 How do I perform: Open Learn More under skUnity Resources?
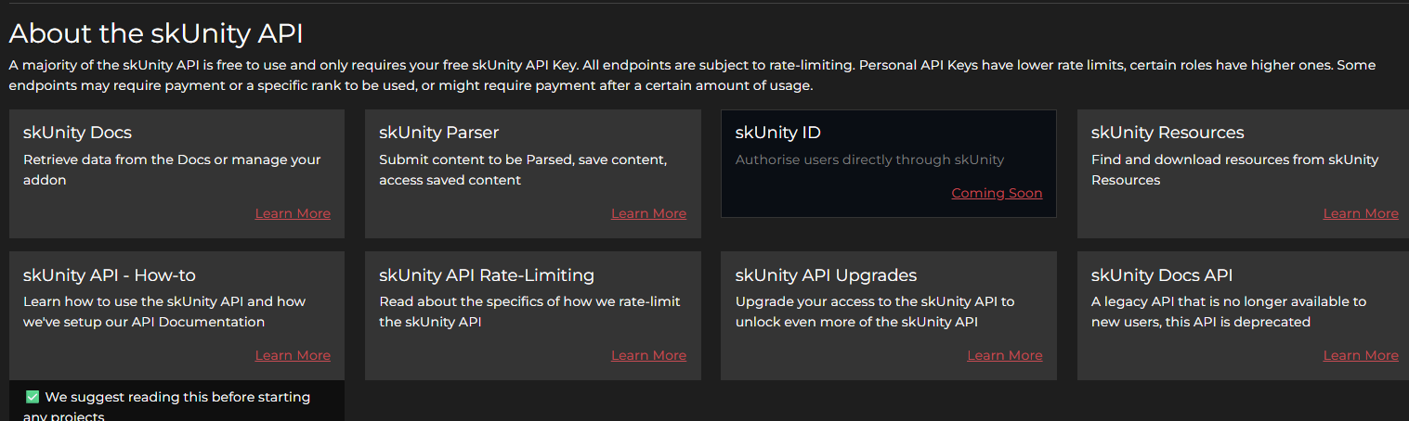[1361, 214]
